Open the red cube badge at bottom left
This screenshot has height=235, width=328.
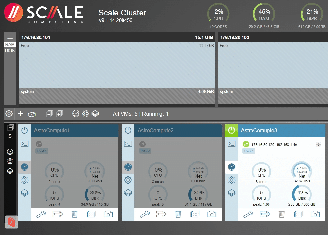pyautogui.click(x=12, y=222)
